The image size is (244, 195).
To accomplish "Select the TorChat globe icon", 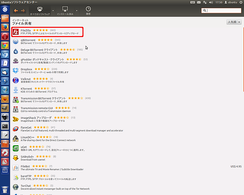I will pos(16,187).
